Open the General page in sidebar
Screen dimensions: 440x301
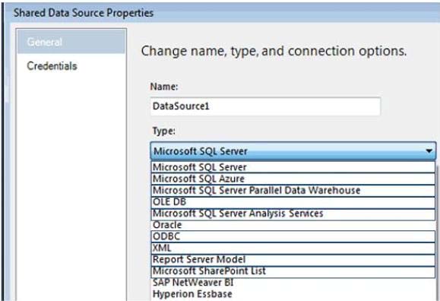coord(71,42)
